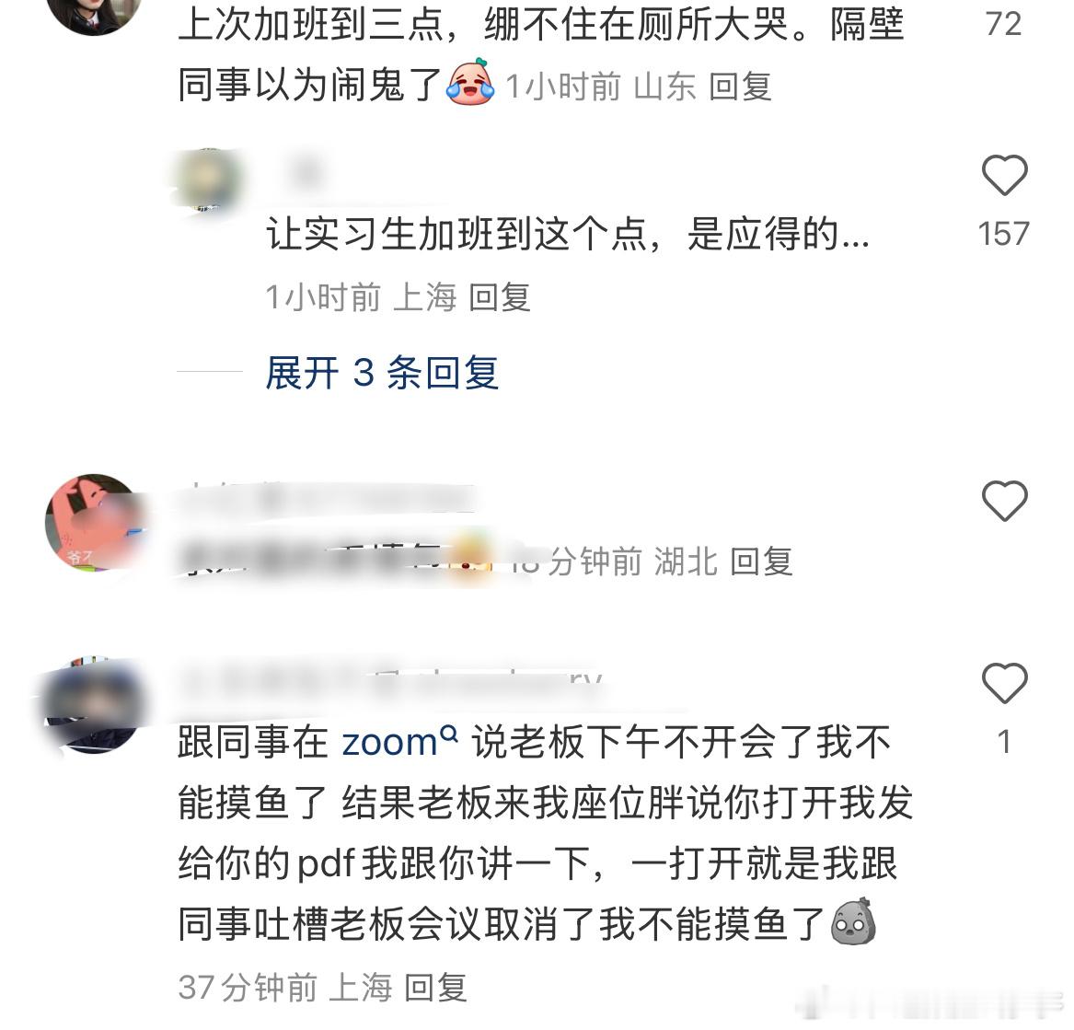
Task: Reply to the 1小时前 Shanghai comment
Action: click(x=500, y=298)
